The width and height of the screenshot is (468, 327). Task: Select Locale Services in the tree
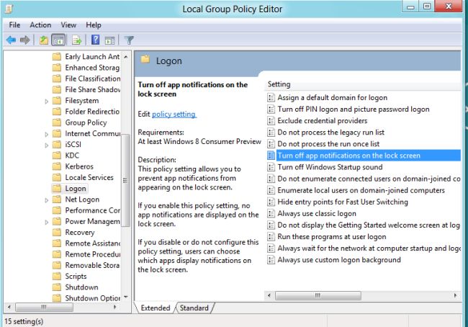pyautogui.click(x=89, y=177)
